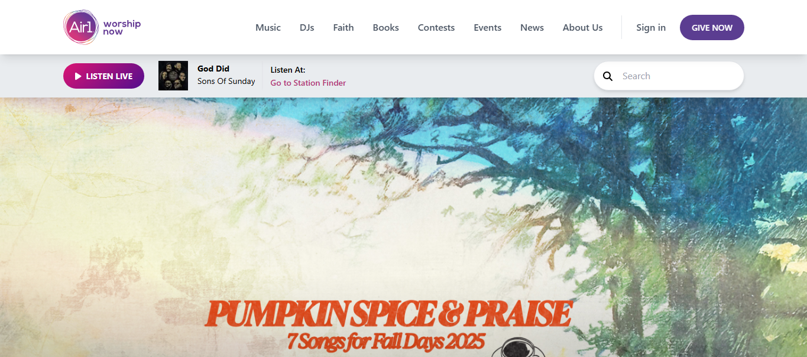The image size is (807, 357).
Task: Click the magnifying glass search icon
Action: pyautogui.click(x=608, y=76)
